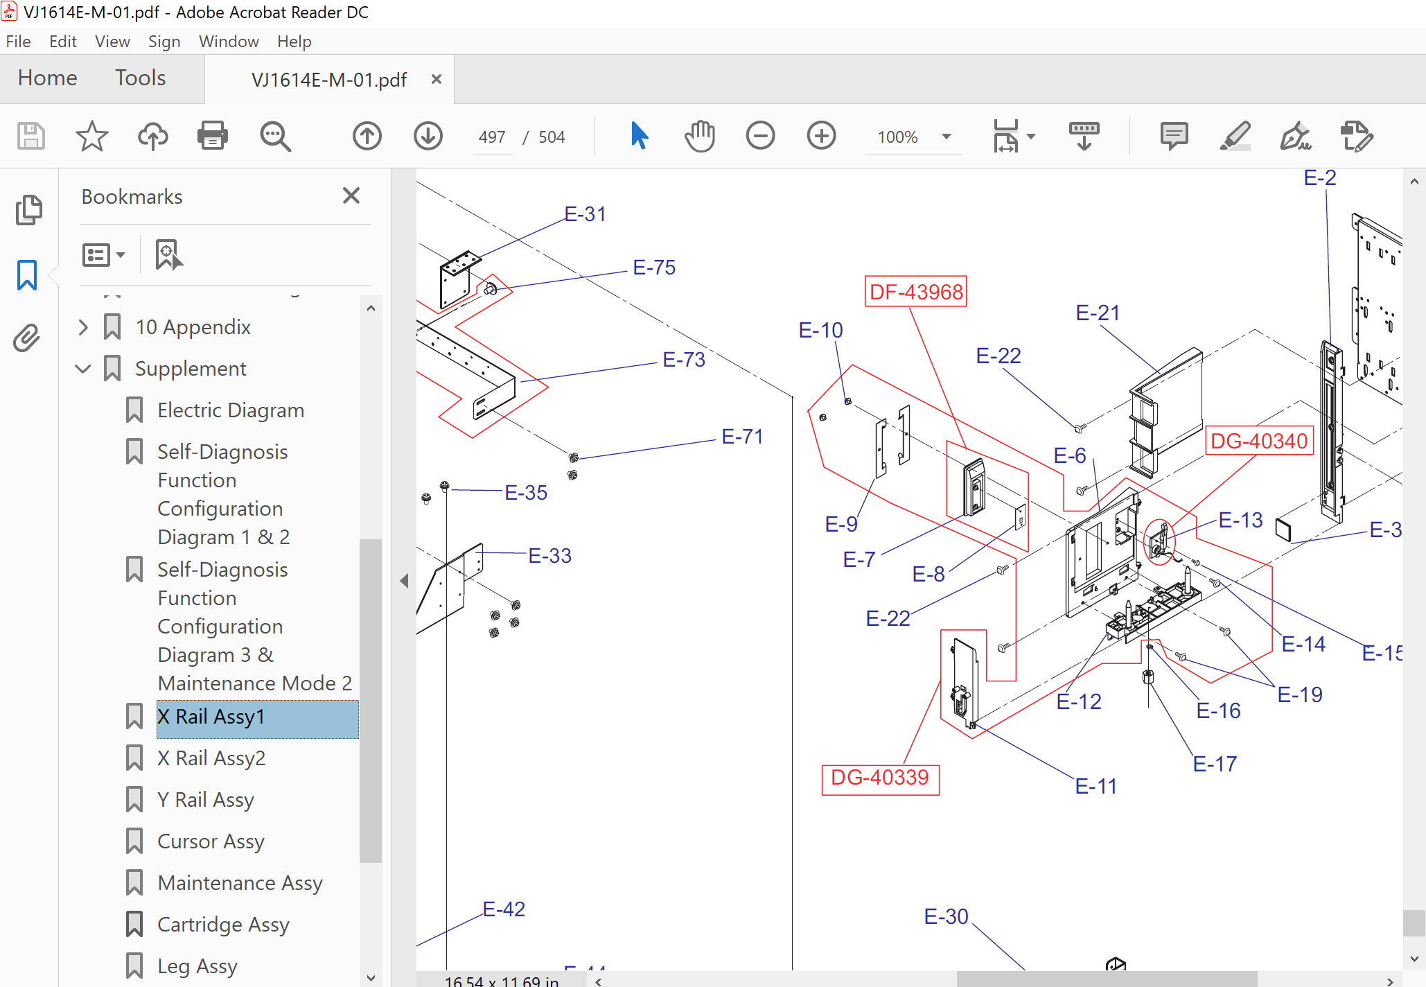Click the document horizontal scrollbar thumb
Viewport: 1426px width, 987px height.
tap(1107, 980)
